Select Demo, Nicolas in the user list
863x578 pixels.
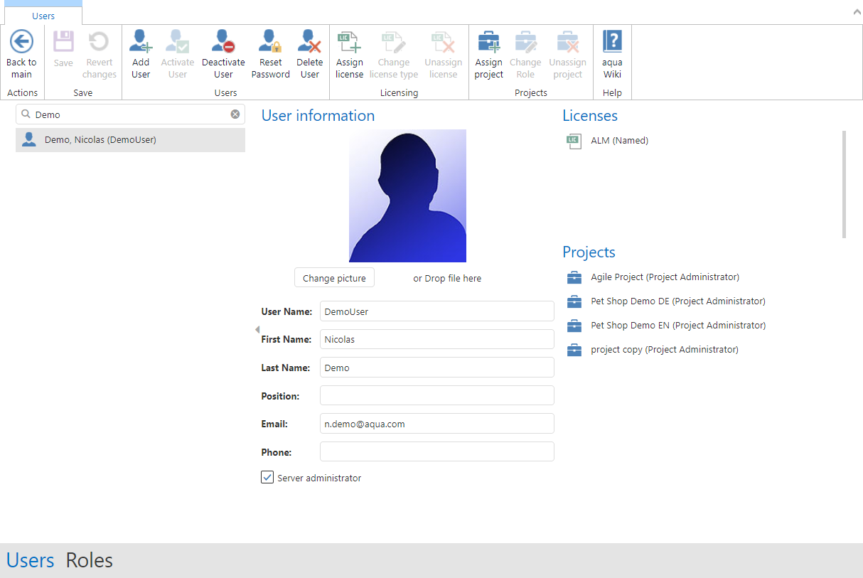tap(100, 140)
